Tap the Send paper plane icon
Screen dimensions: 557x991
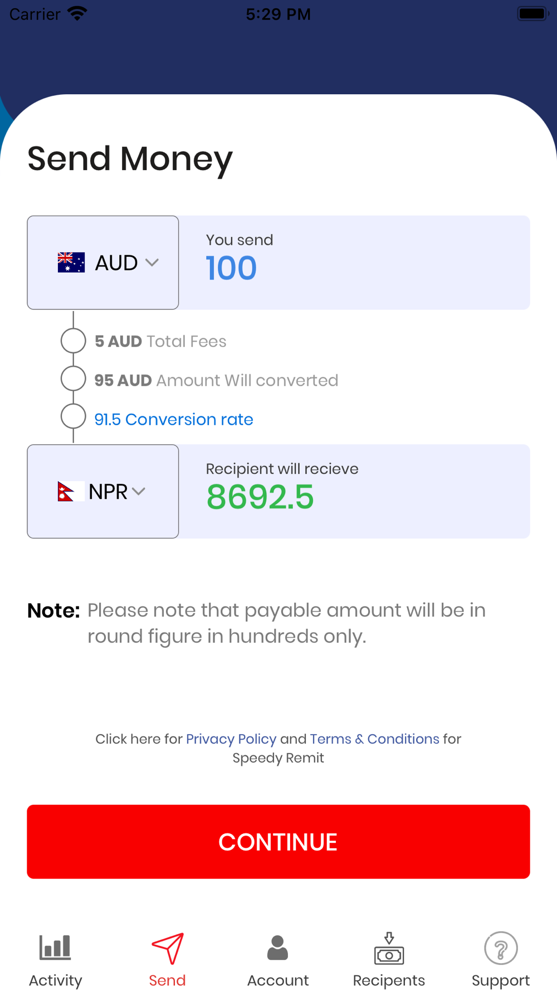pyautogui.click(x=167, y=948)
